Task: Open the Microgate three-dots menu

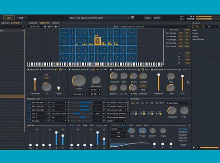Action: click(x=188, y=70)
